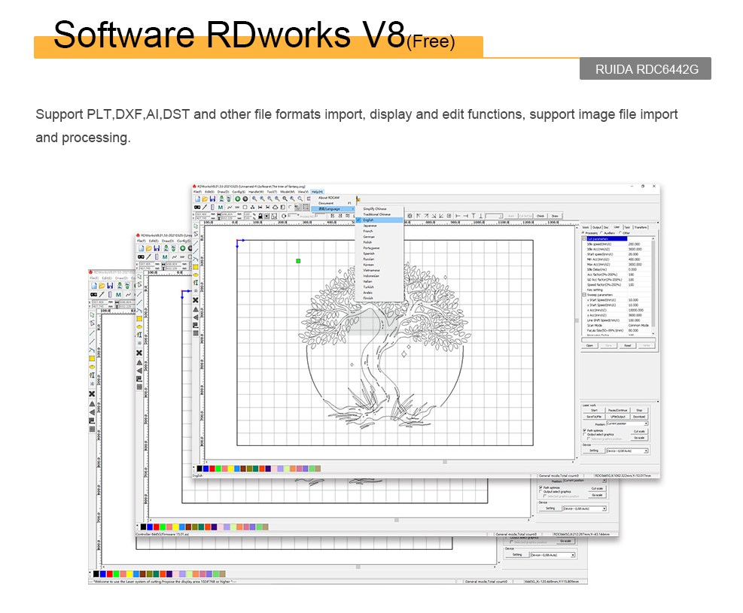Select the yellow ellipse tool in the front window sidebar

[x=196, y=275]
